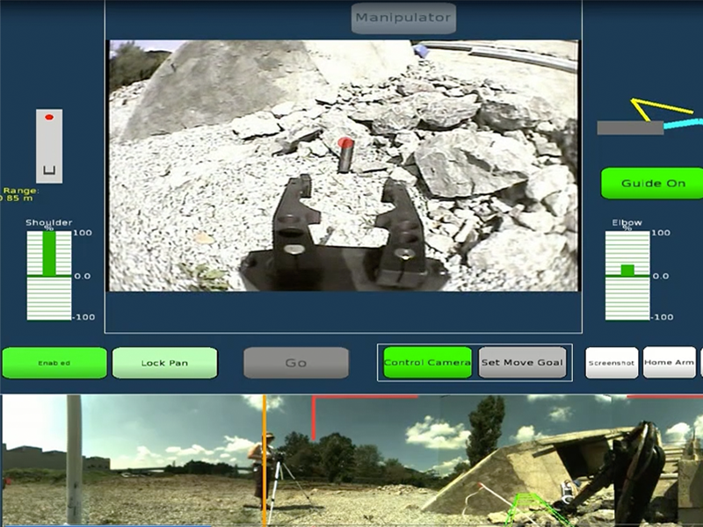Image resolution: width=703 pixels, height=527 pixels.
Task: Select the red-topped cylinder in the camera view
Action: [x=345, y=155]
